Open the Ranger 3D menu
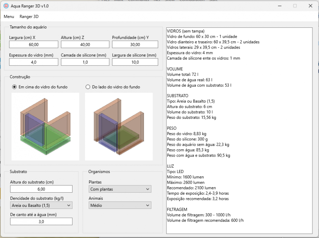 pos(29,17)
